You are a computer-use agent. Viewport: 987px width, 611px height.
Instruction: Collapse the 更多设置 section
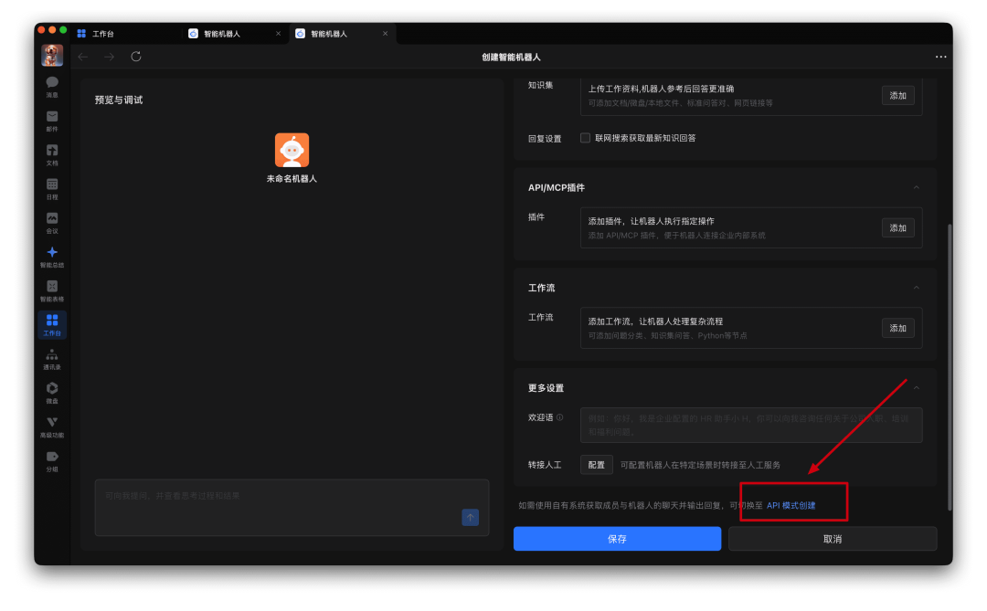point(917,387)
